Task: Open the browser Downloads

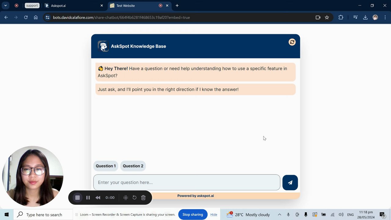Action: pos(365,17)
